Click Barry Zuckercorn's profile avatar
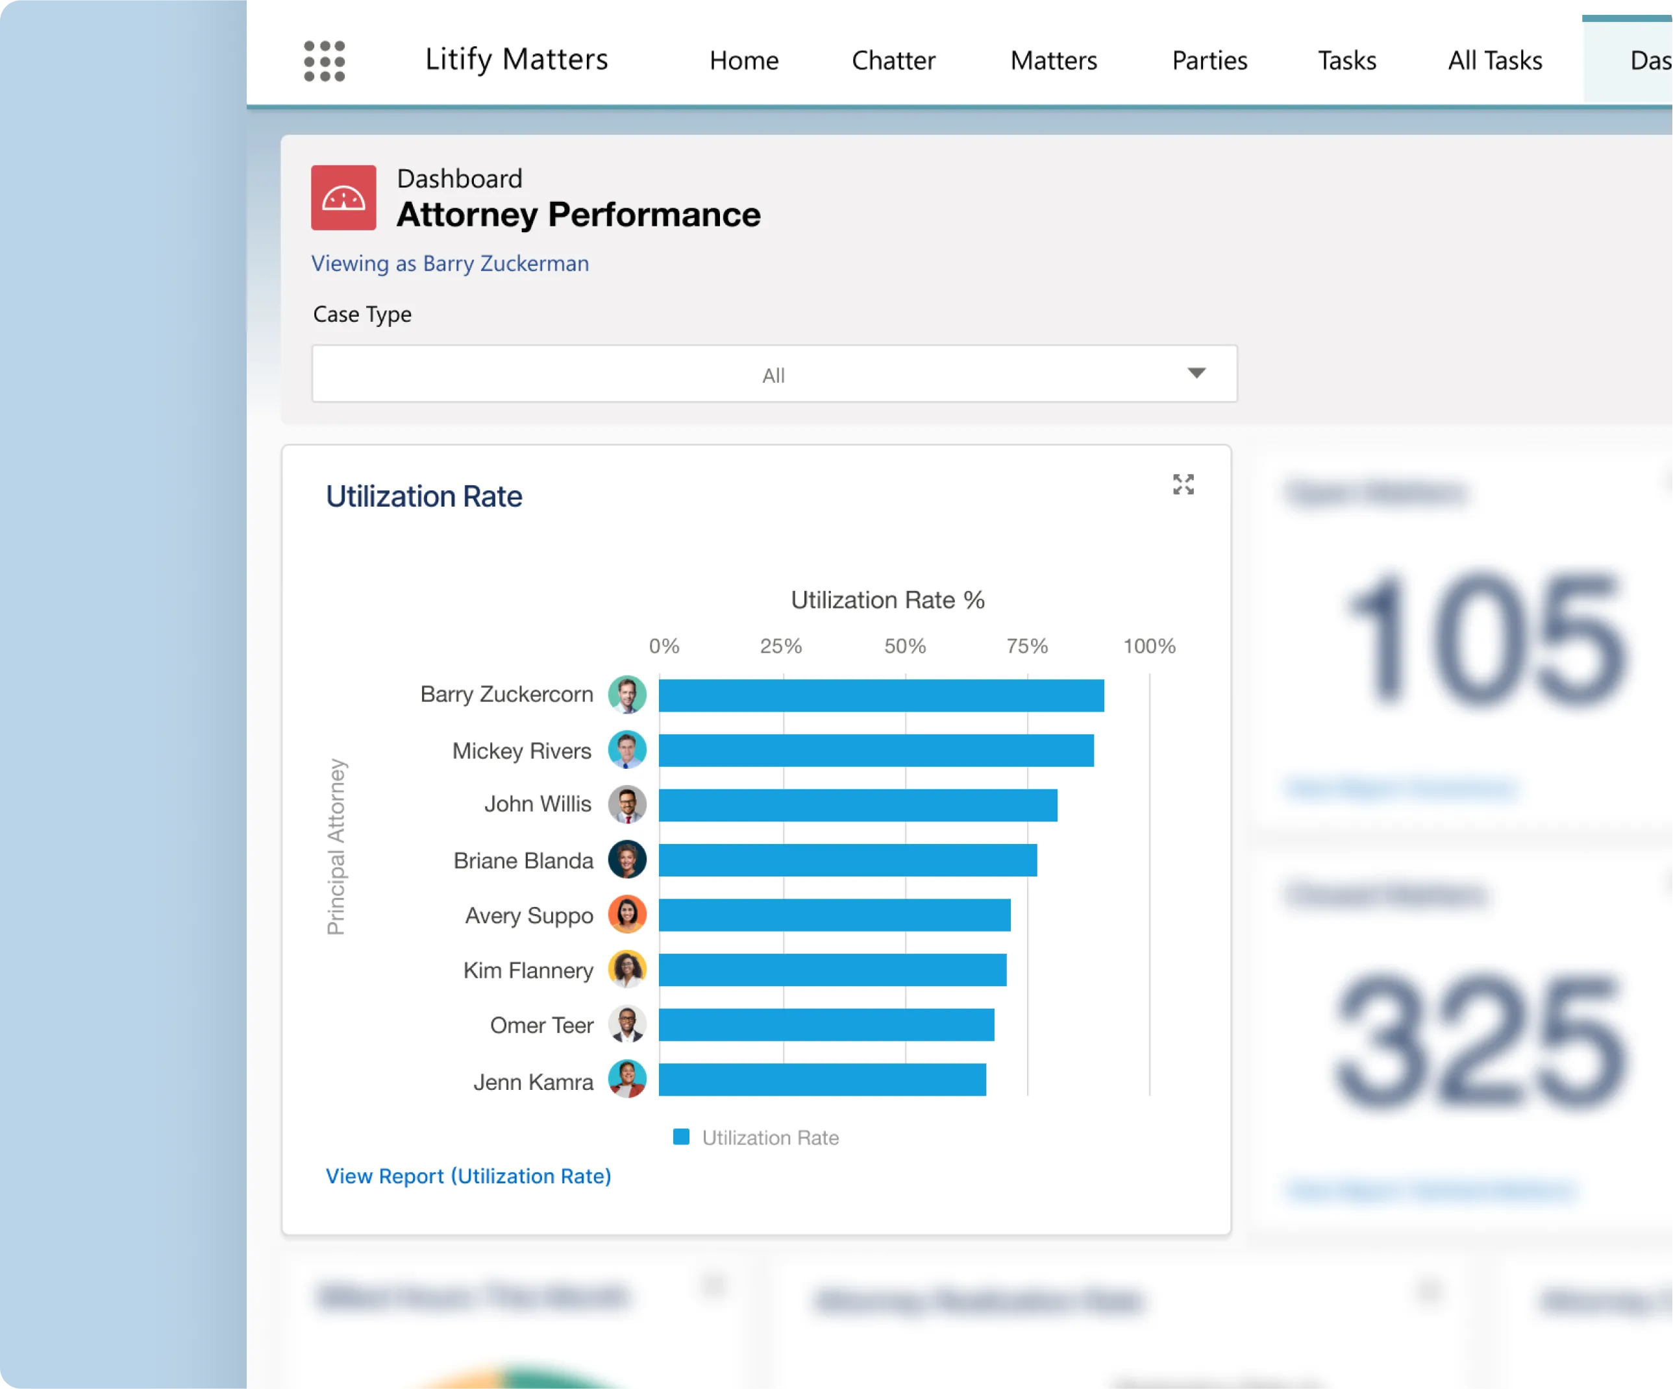 pyautogui.click(x=628, y=694)
